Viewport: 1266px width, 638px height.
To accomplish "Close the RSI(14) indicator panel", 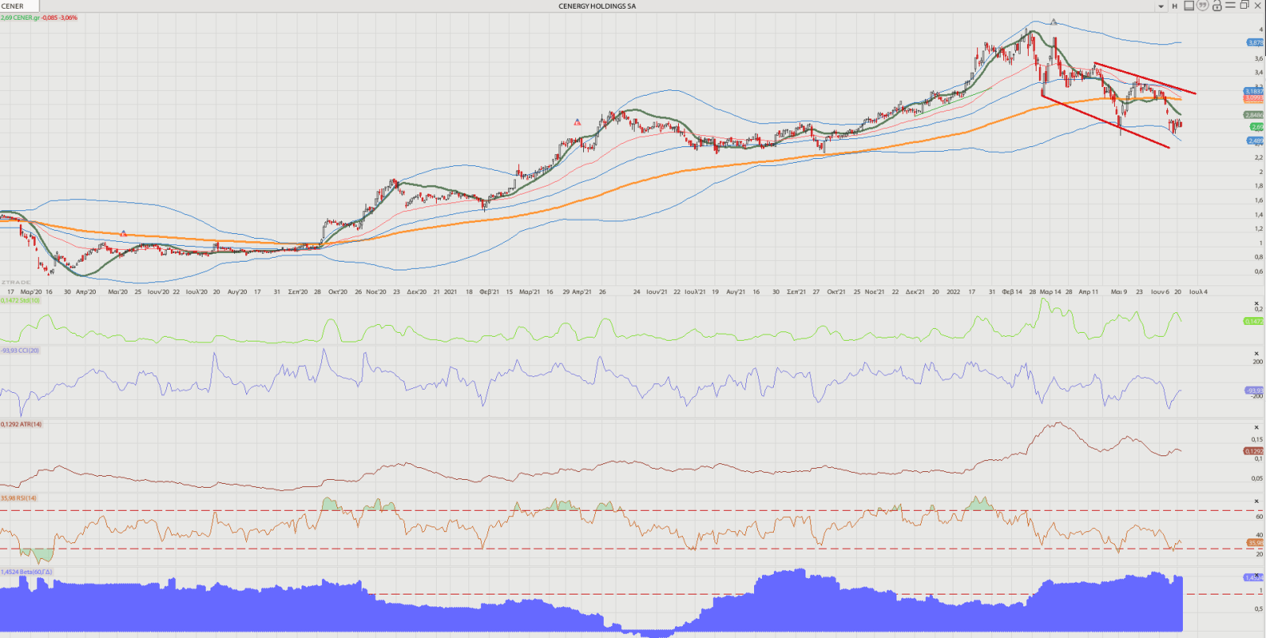I will (x=1257, y=501).
